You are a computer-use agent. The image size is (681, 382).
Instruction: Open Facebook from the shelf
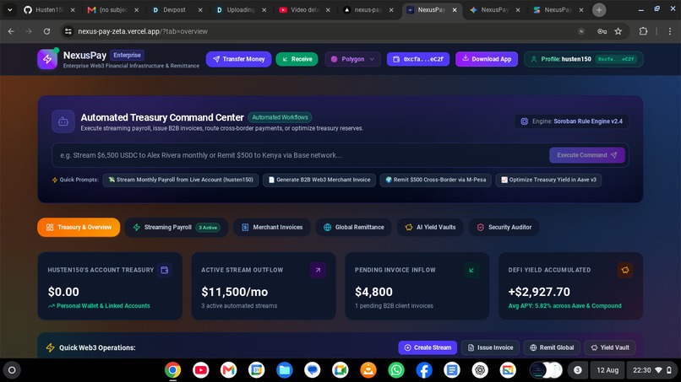point(424,370)
